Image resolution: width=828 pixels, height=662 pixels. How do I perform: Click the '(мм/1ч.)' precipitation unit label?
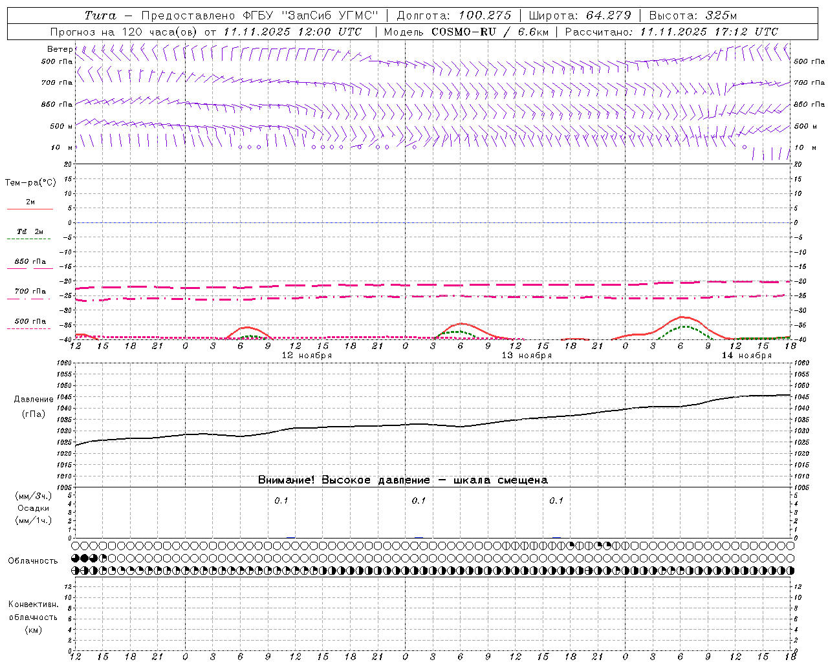pyautogui.click(x=33, y=520)
